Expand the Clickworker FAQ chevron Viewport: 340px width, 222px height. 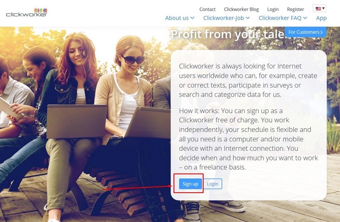point(305,18)
